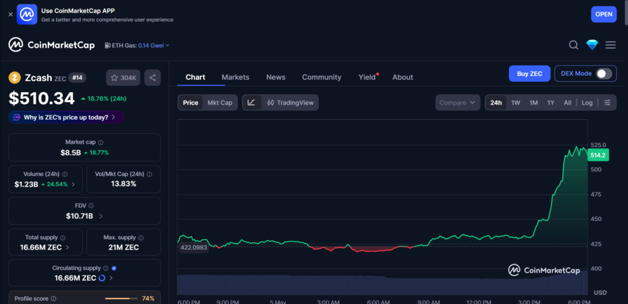The height and width of the screenshot is (304, 628).
Task: Switch to the Markets tab
Action: pyautogui.click(x=235, y=77)
